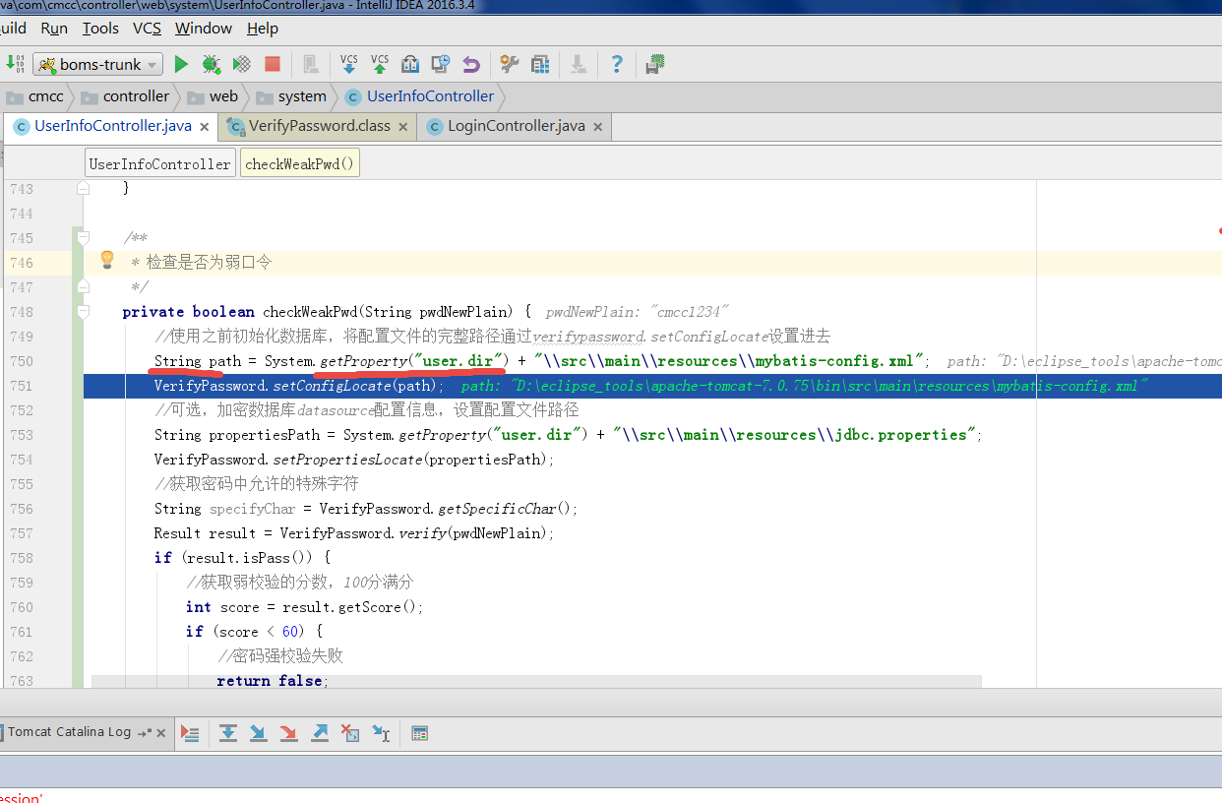Close the LoginController.java tab
This screenshot has width=1222, height=803.
598,127
